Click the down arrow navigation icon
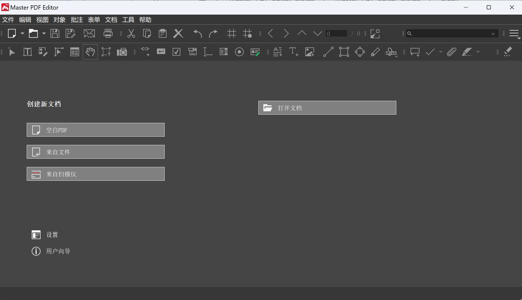The width and height of the screenshot is (522, 300). [x=318, y=33]
